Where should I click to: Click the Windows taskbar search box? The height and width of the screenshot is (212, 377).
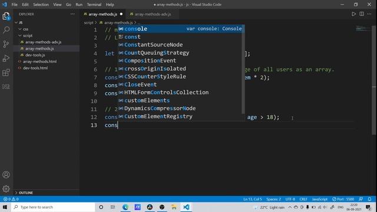click(x=53, y=207)
